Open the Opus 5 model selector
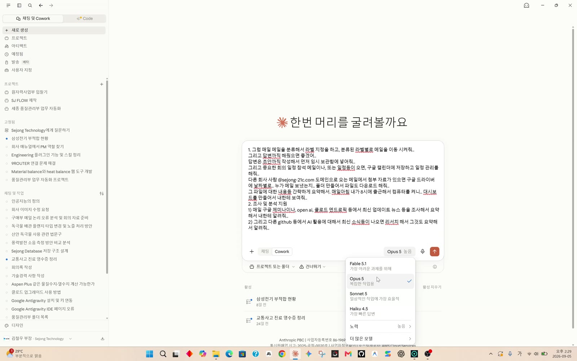This screenshot has height=361, width=577. [x=399, y=252]
